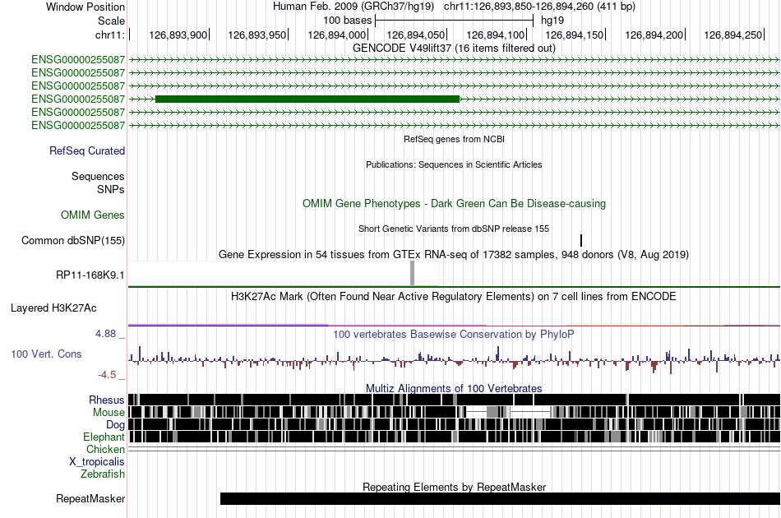Click the OMIM Gene Phenotypes track title
Screen dimensions: 781x518
click(x=454, y=203)
